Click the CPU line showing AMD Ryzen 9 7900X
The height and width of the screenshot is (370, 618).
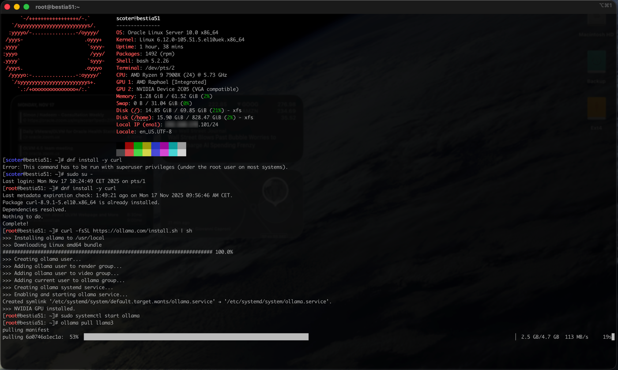172,75
